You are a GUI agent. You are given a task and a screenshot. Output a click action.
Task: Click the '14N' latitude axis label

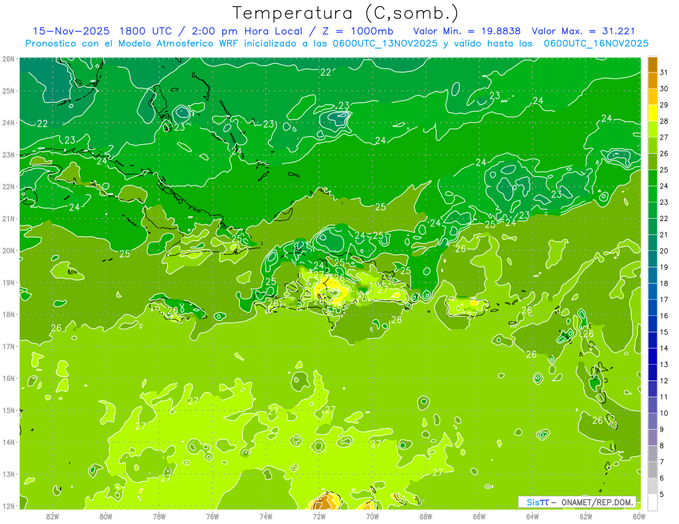pos(8,442)
